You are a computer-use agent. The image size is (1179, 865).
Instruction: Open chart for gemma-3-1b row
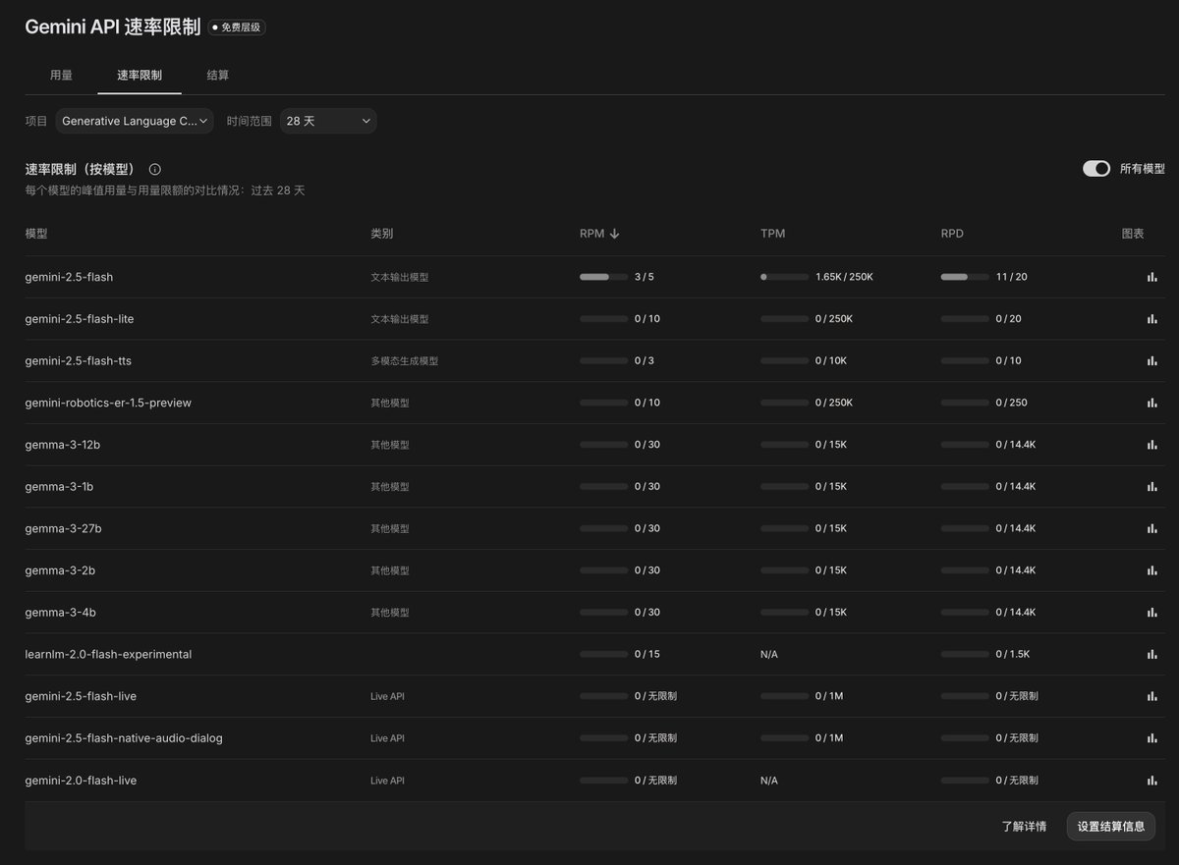(1151, 486)
